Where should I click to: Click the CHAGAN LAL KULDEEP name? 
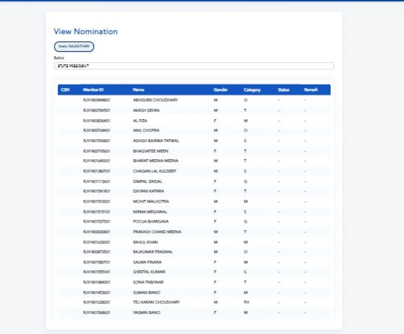[x=154, y=171]
